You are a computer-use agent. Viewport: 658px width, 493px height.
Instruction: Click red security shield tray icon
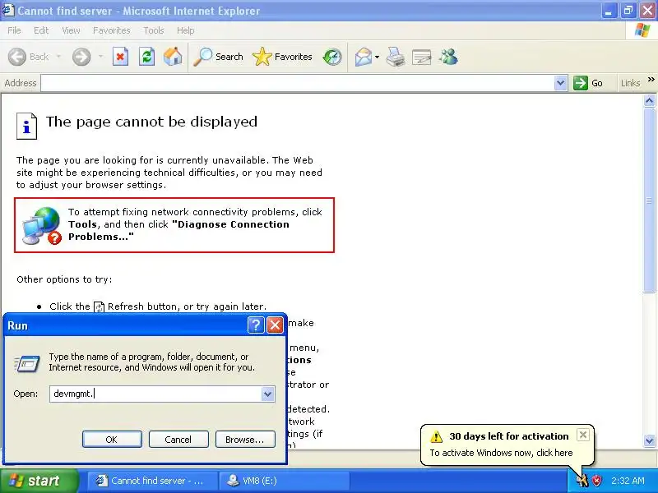point(596,481)
